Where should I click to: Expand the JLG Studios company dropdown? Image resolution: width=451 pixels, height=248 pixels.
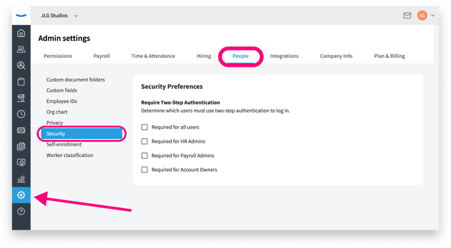point(59,15)
